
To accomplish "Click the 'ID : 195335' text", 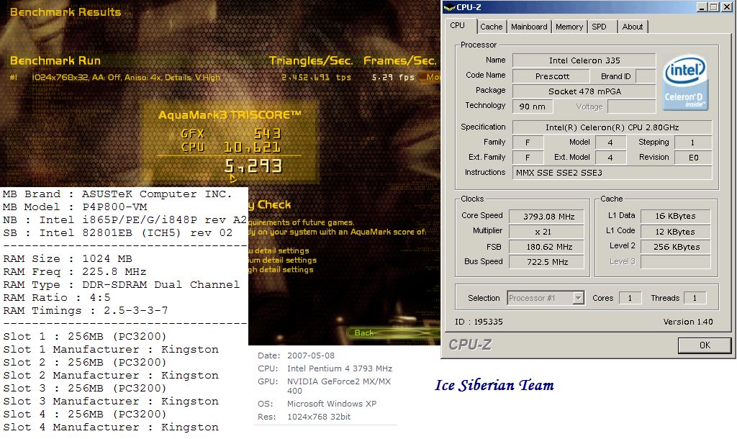I will [x=479, y=322].
